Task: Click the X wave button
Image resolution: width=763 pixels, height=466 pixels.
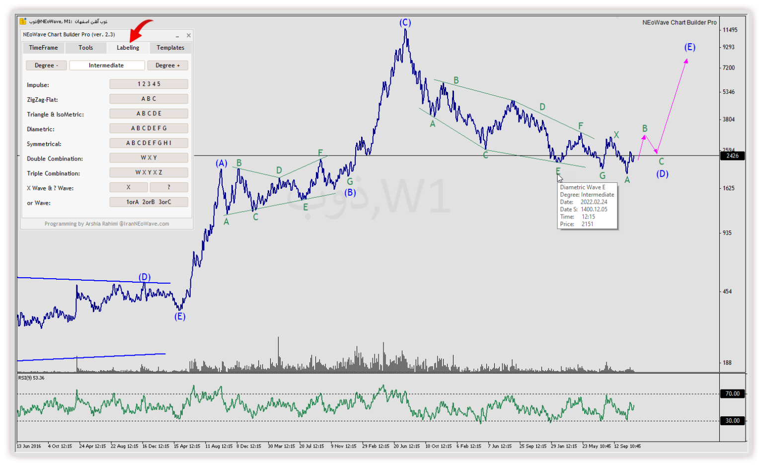Action: coord(128,187)
